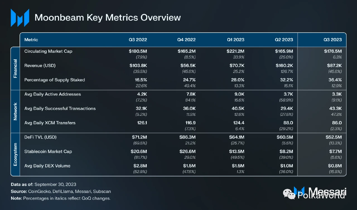Click the Q1 2023 column header
The width and height of the screenshot is (357, 210).
click(x=235, y=39)
